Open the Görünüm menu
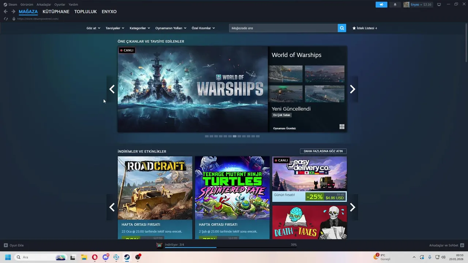Viewport: 468px width, 263px height. pos(27,4)
